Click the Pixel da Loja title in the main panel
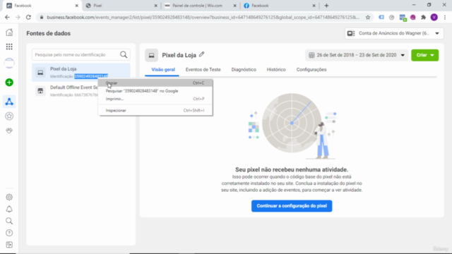Screen dimensions: 452x254 [179, 55]
